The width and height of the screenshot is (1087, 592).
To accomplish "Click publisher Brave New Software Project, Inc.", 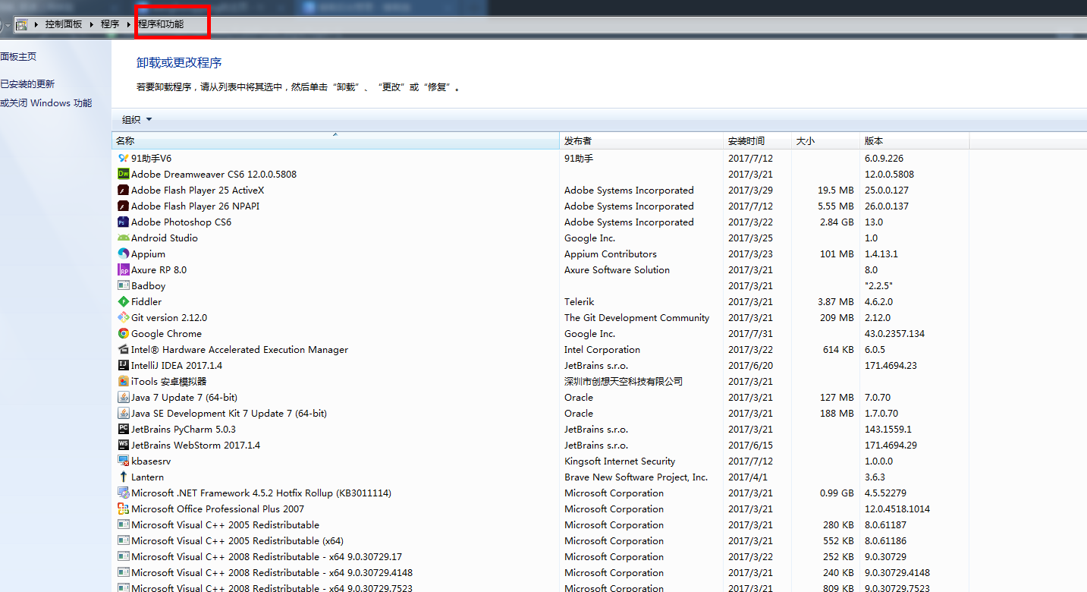I will tap(636, 477).
